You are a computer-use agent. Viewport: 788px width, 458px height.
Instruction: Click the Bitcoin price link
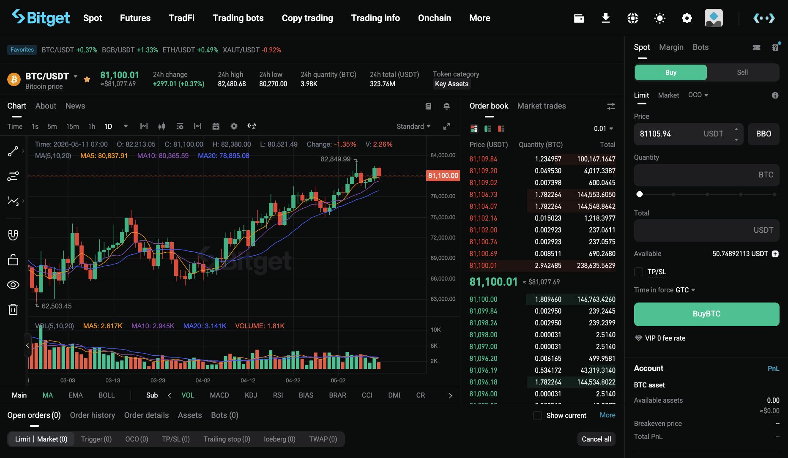(44, 87)
